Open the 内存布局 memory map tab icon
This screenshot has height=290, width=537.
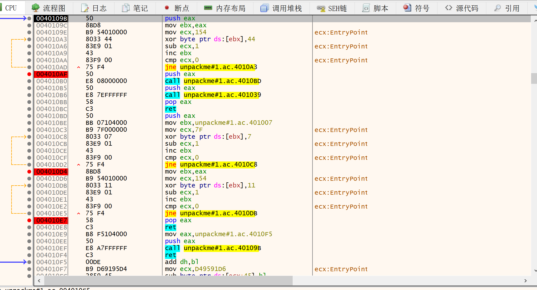click(208, 8)
